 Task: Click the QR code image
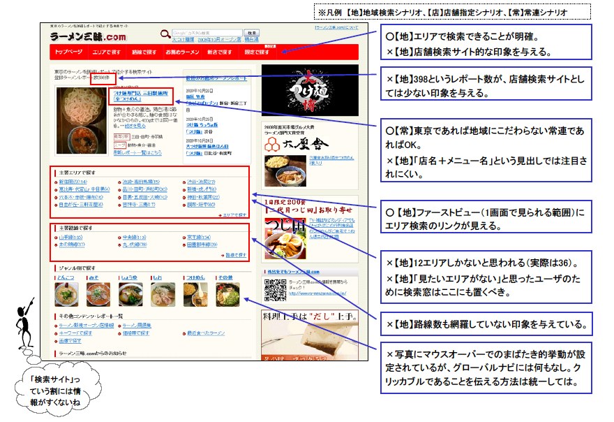point(276,290)
